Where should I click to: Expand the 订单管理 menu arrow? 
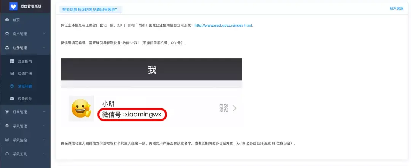point(44,112)
